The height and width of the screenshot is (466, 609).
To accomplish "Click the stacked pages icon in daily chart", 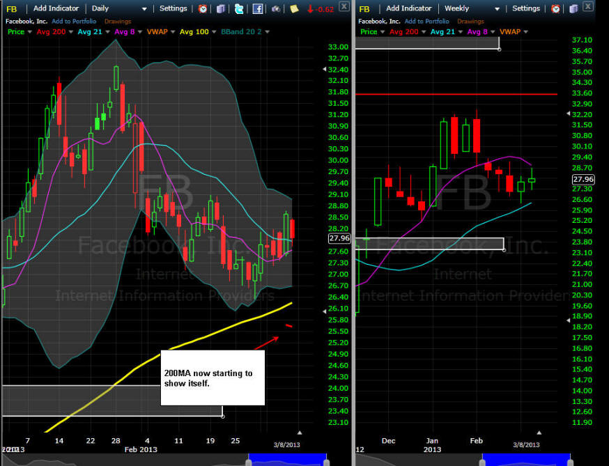I will (221, 9).
